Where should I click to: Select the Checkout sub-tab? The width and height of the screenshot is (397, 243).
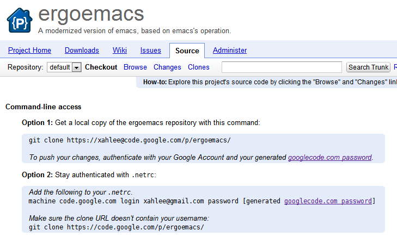(101, 67)
